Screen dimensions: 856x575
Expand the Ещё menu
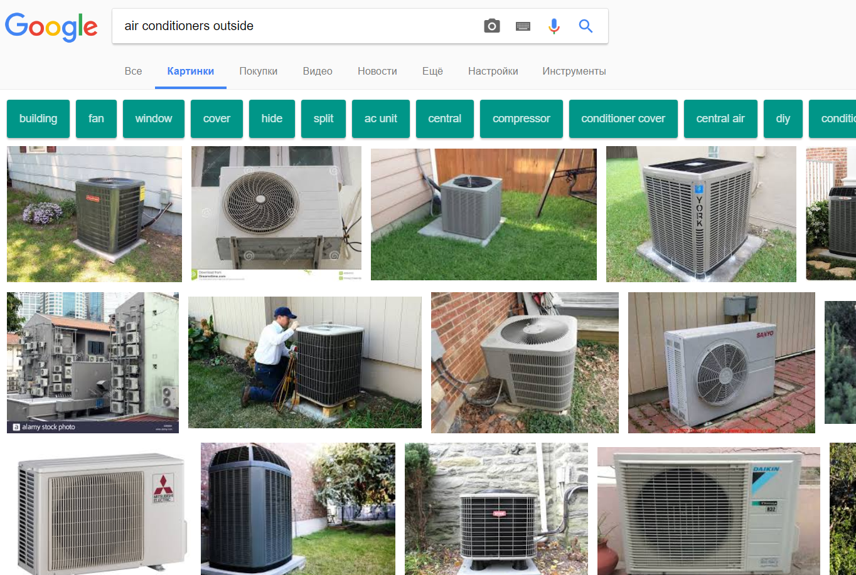click(x=432, y=71)
